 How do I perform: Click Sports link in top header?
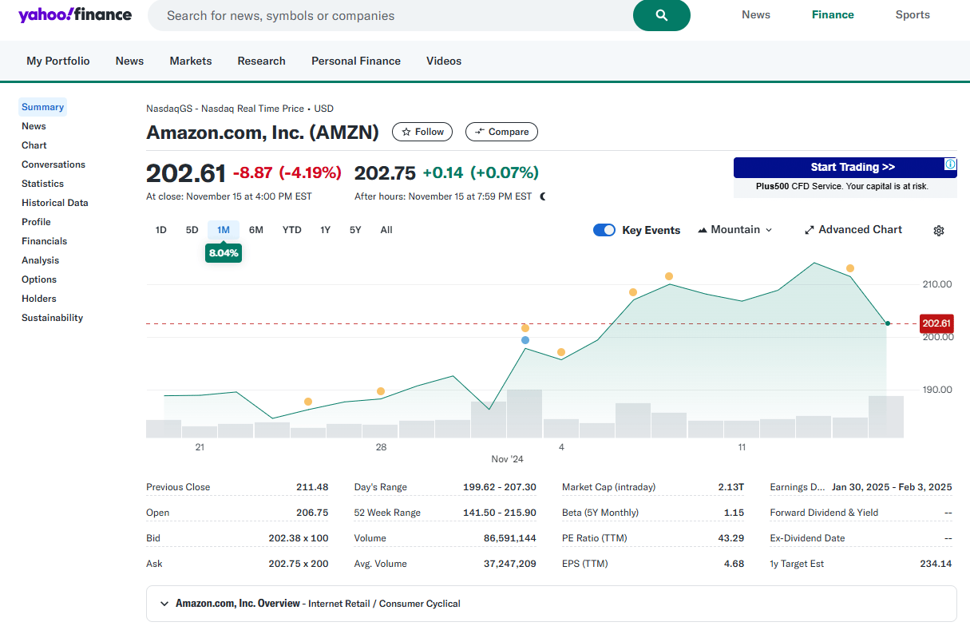pos(913,14)
